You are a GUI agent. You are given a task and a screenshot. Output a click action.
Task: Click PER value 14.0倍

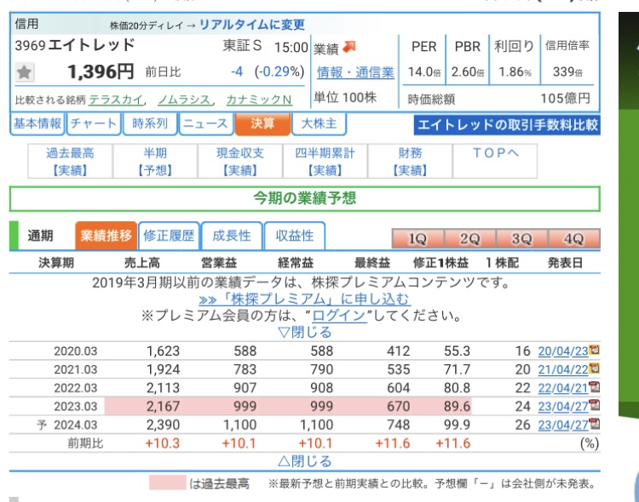[424, 72]
